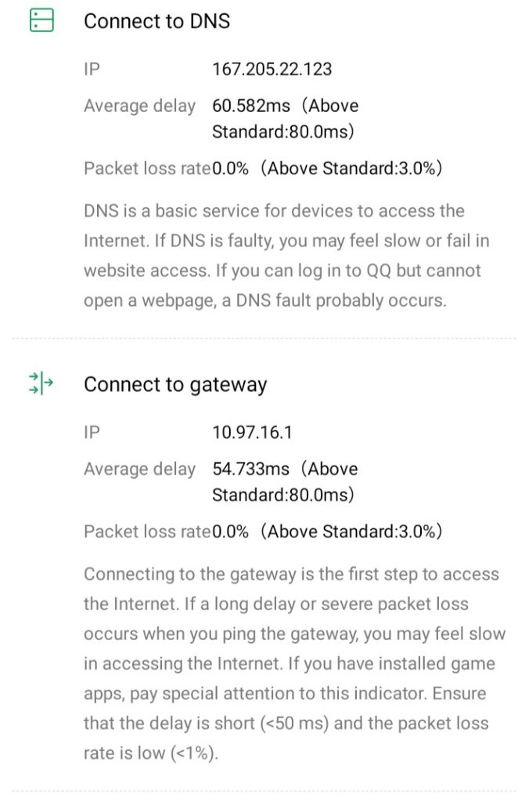Tap the gateway ping description paragraph
518x801 pixels.
pos(294,663)
